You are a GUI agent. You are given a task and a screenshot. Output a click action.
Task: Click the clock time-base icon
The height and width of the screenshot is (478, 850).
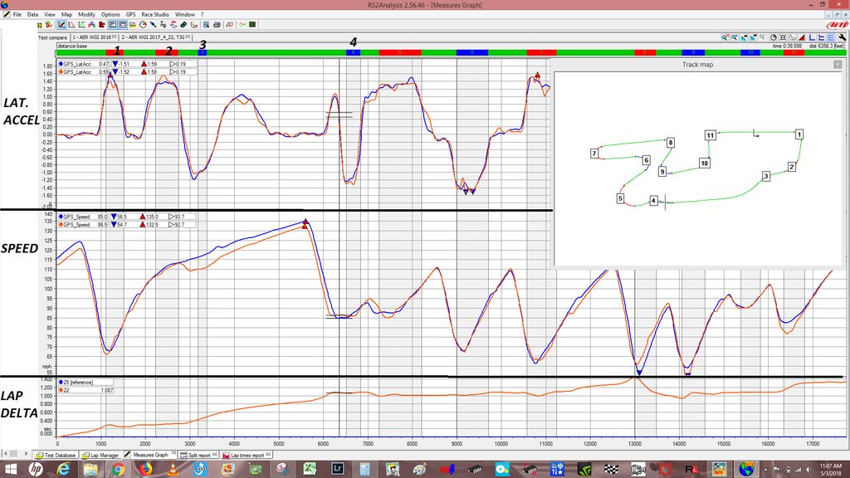coord(774,37)
